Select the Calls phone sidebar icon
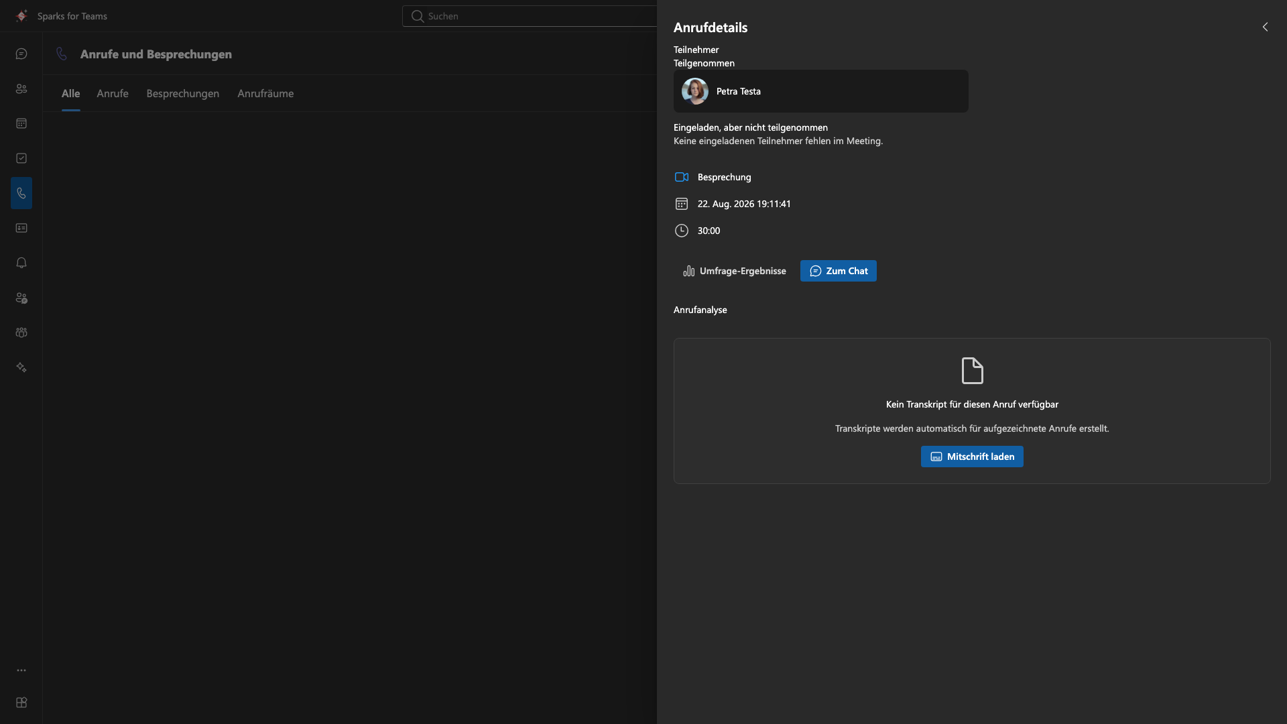Image resolution: width=1287 pixels, height=724 pixels. 21,193
